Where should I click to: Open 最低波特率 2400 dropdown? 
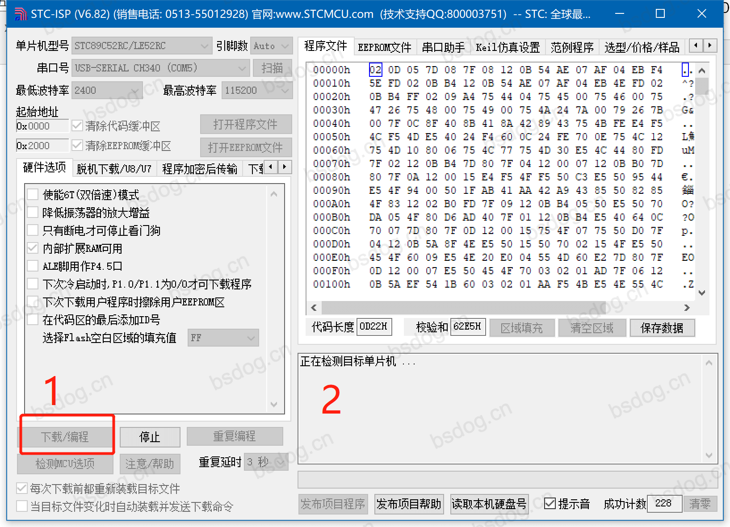coord(107,91)
